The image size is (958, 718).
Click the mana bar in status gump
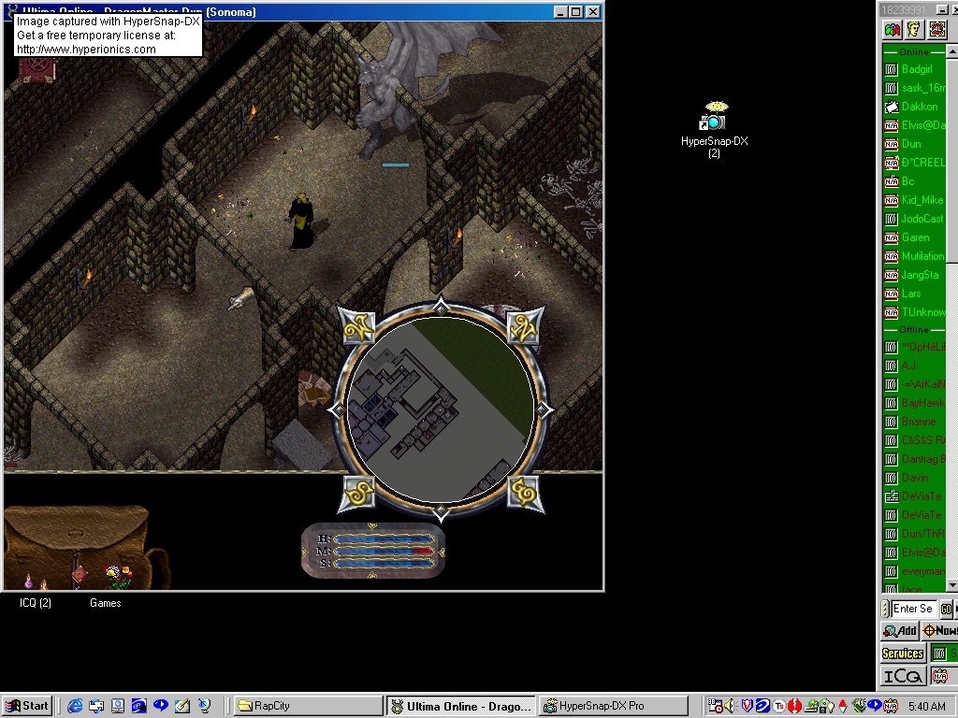[x=385, y=552]
